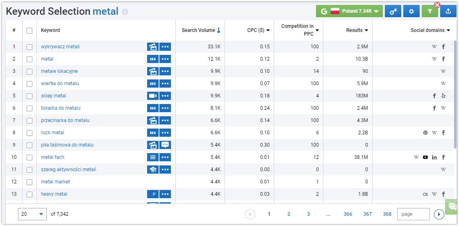The width and height of the screenshot is (459, 226).
Task: Check the box for wykrywacz metali
Action: point(30,47)
